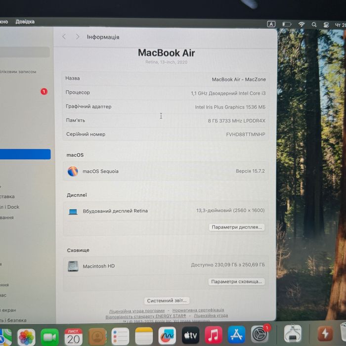The height and width of the screenshot is (346, 346).
Task: Click the menu bar date Чт
Action: click(x=340, y=25)
